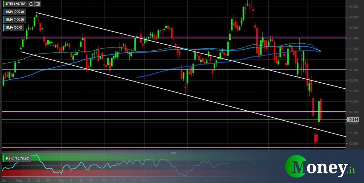Select the magenta horizontal line at 17.500
364x183 pixels.
pos(173,37)
